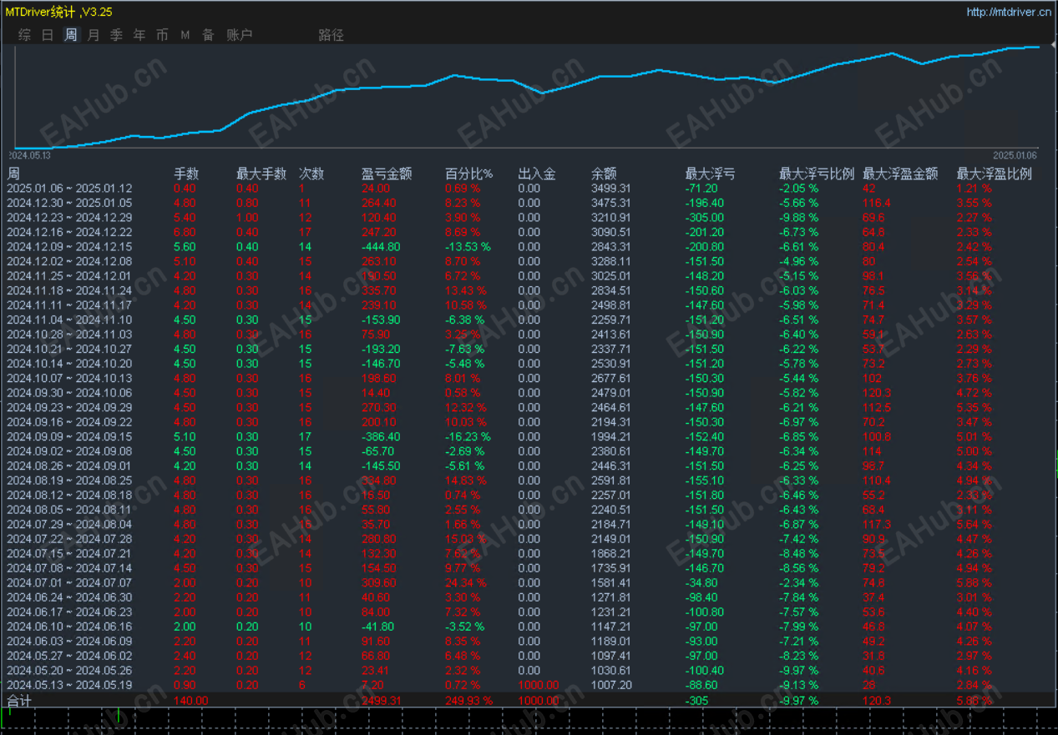Viewport: 1058px width, 735px height.
Task: Switch to the 综 summary tab
Action: tap(25, 35)
